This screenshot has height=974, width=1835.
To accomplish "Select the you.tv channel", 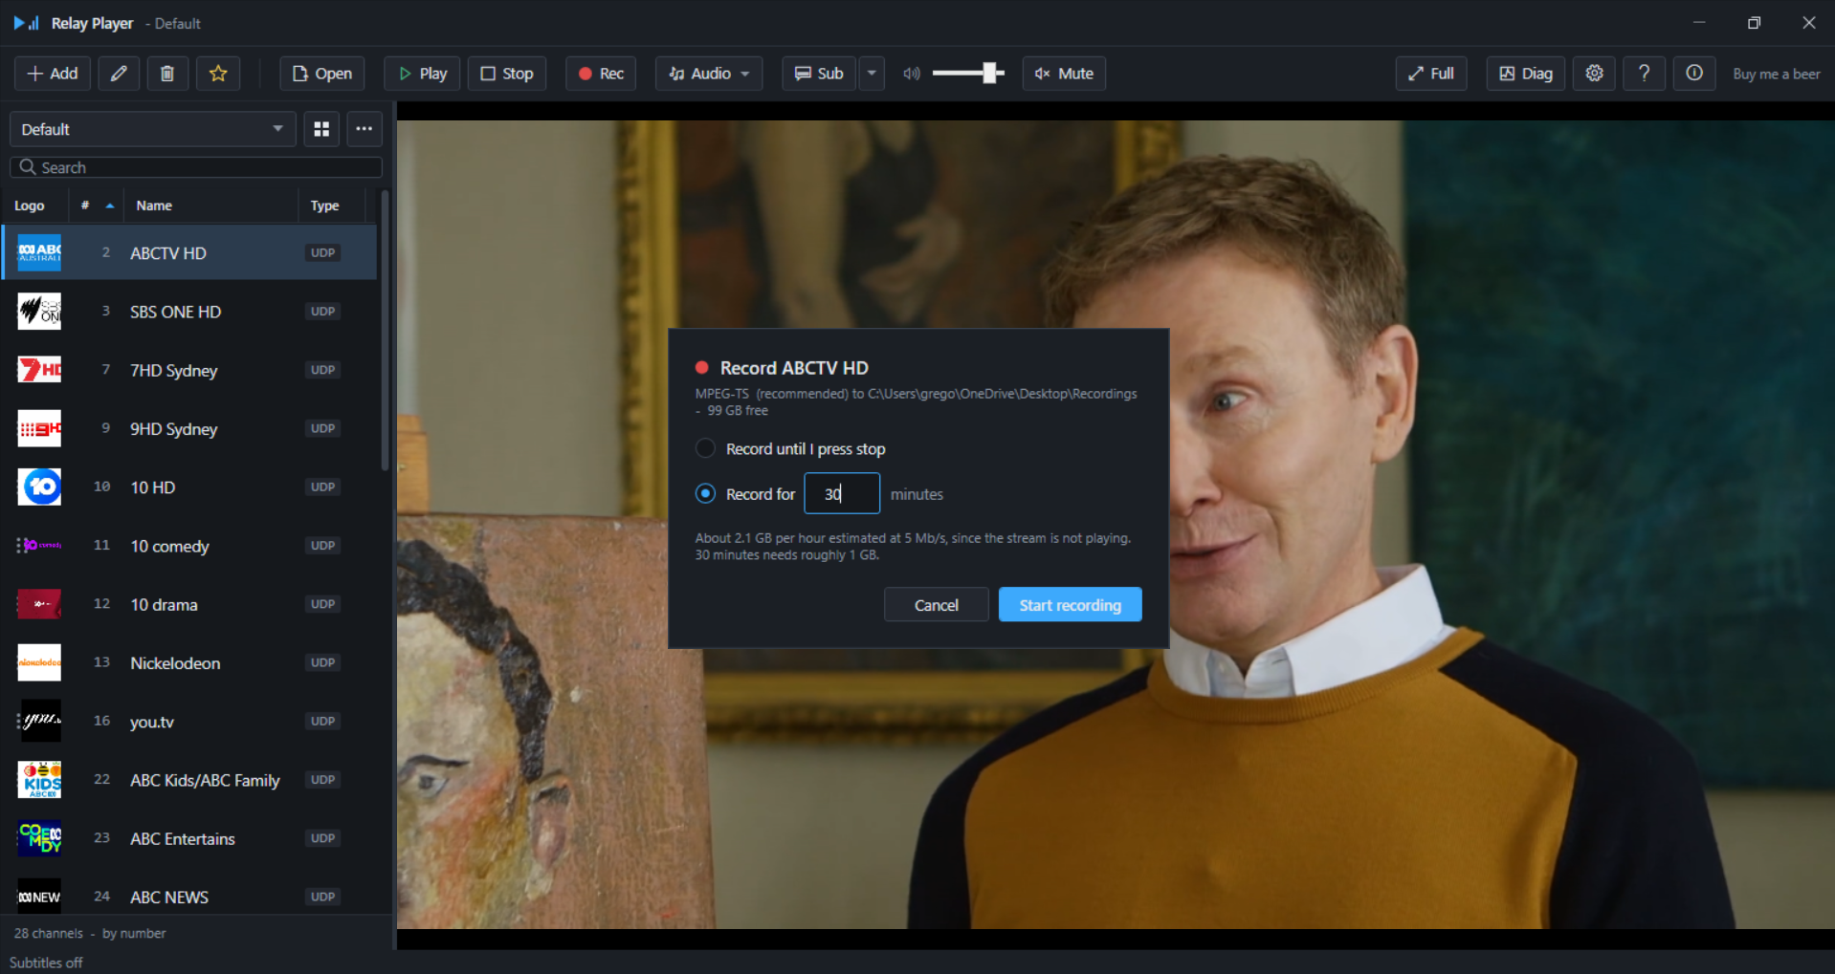I will pyautogui.click(x=189, y=721).
